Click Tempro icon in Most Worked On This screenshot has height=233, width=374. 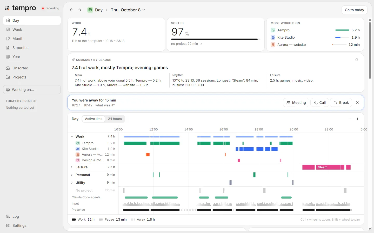[273, 30]
